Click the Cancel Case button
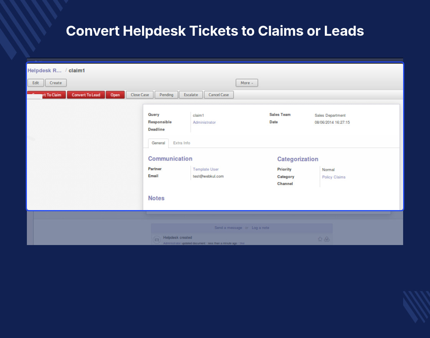The width and height of the screenshot is (430, 338). (218, 95)
